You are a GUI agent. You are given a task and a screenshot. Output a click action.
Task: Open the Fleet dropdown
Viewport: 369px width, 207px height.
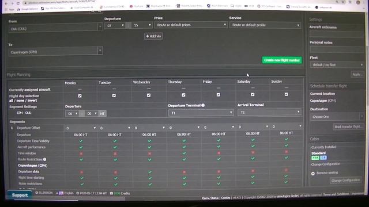pyautogui.click(x=337, y=65)
